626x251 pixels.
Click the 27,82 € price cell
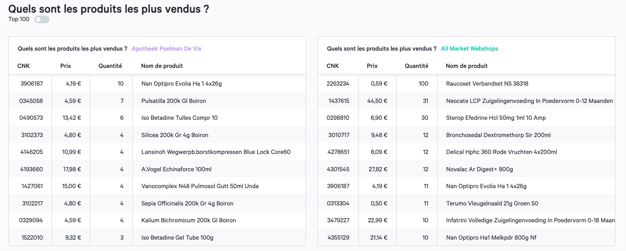tap(378, 169)
